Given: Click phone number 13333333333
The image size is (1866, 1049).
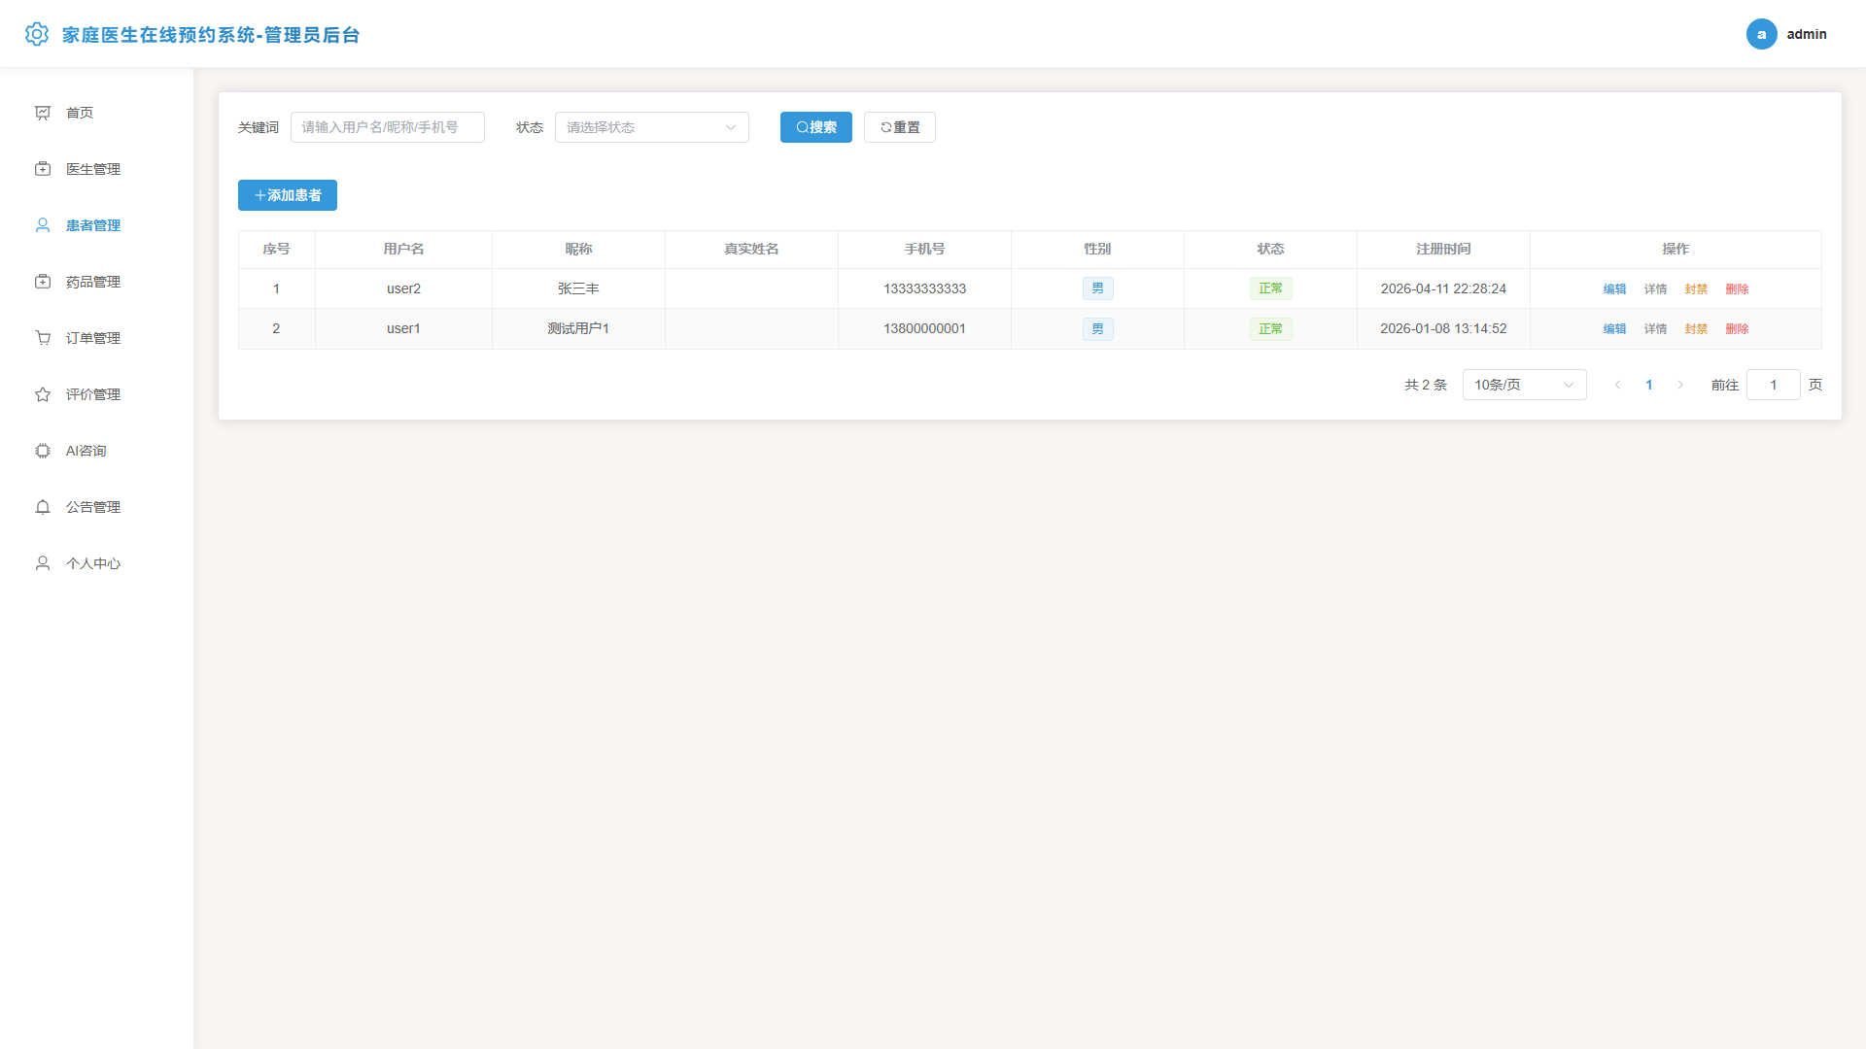Looking at the screenshot, I should click(925, 288).
